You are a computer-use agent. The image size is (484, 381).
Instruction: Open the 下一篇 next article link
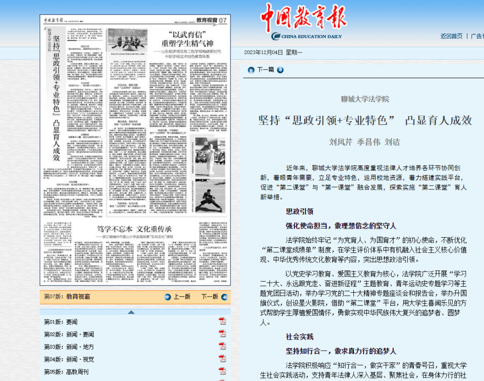click(265, 70)
